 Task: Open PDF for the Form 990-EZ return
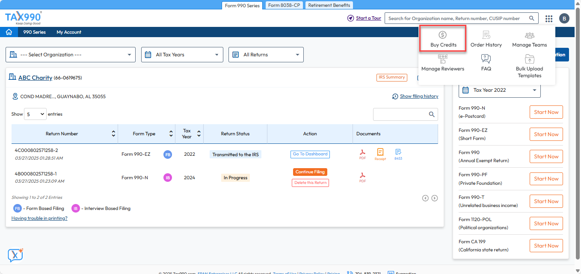coord(362,154)
